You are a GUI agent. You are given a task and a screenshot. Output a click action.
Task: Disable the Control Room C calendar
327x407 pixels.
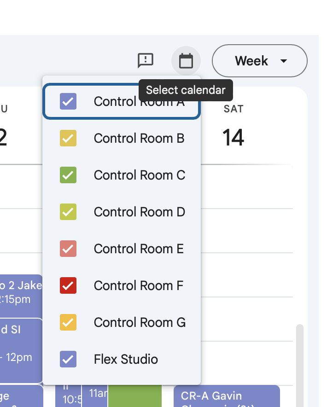click(x=68, y=175)
